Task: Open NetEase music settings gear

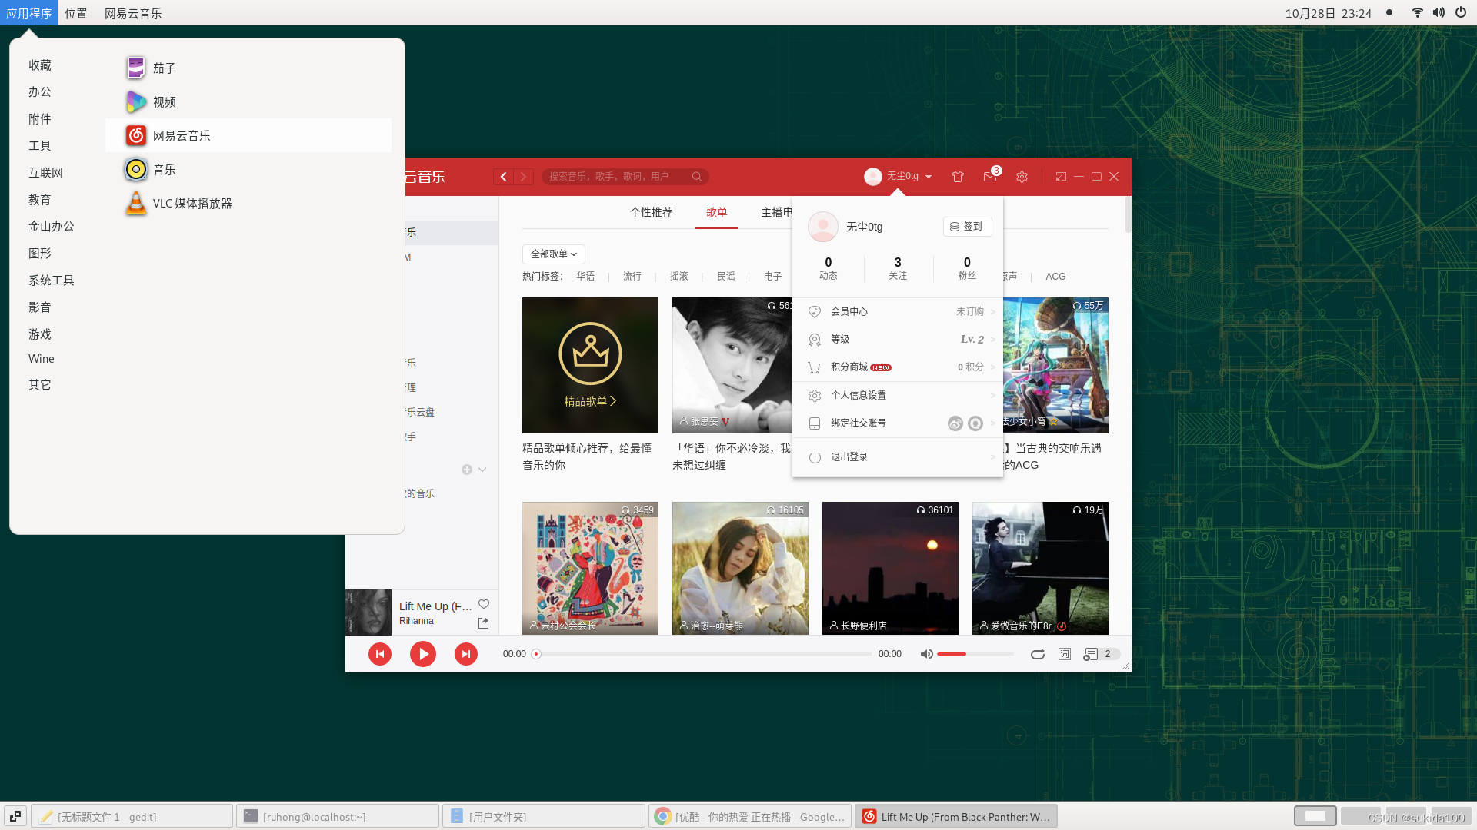Action: [x=1022, y=177]
